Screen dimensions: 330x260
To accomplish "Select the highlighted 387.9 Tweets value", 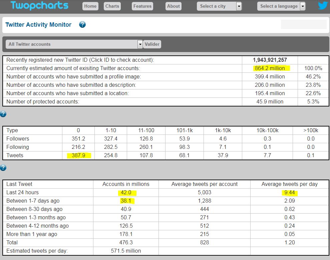I will click(x=78, y=156).
